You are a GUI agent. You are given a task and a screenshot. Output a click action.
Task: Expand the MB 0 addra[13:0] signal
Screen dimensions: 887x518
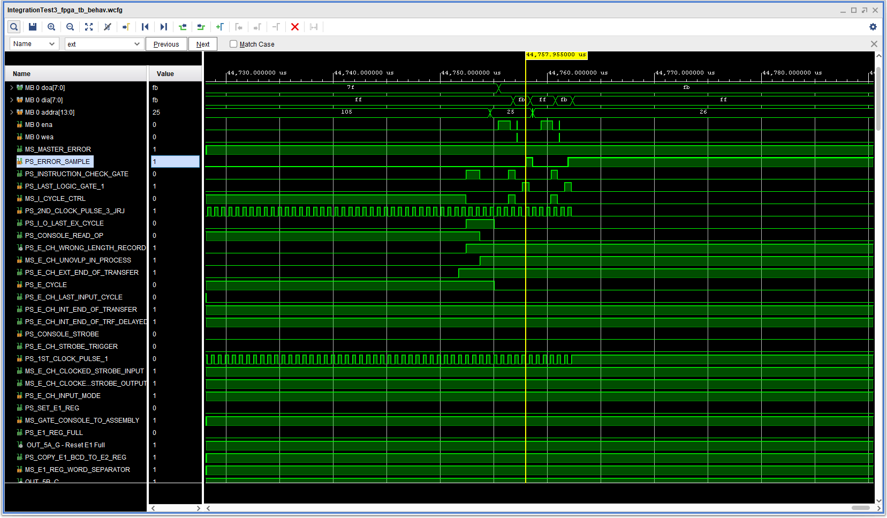point(11,112)
